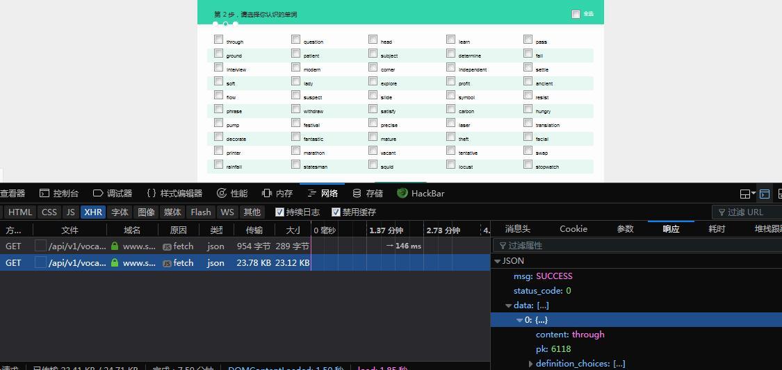Screen dimensions: 782x370
Task: Sort requests by 原因 cause column
Action: click(x=178, y=230)
